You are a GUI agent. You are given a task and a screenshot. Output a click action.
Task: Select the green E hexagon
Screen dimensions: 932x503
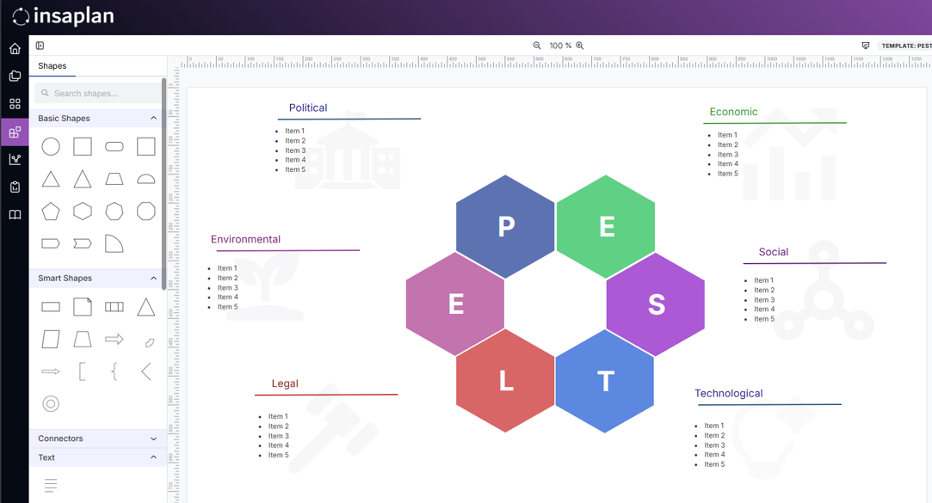tap(606, 226)
